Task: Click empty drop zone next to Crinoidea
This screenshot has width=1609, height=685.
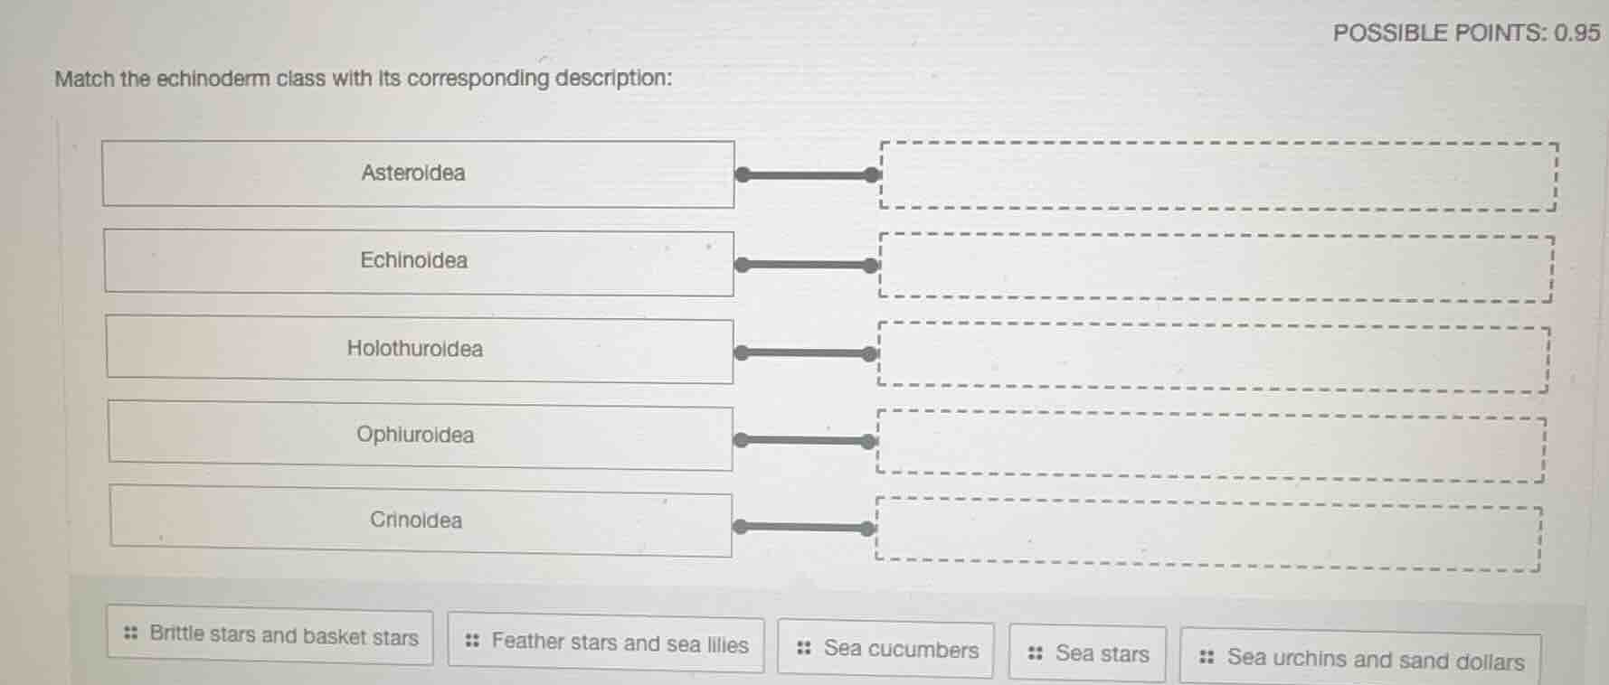Action: coord(1207,533)
